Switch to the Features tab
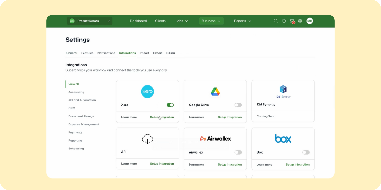This screenshot has width=381, height=190. tap(87, 53)
